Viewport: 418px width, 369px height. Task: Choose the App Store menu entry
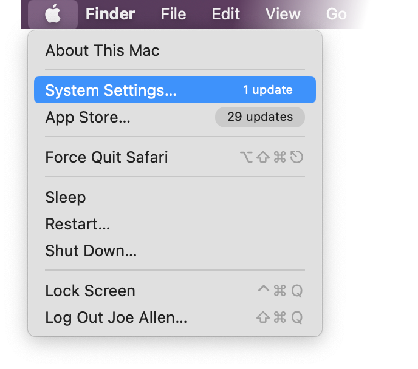[x=87, y=117]
